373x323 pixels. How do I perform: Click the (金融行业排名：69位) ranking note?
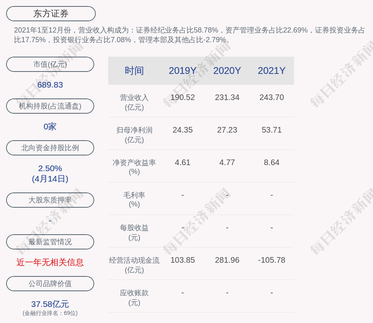(50, 313)
